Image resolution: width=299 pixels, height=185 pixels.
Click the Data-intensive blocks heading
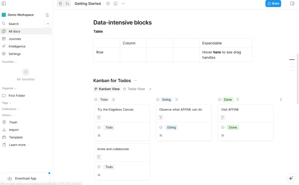(x=122, y=22)
